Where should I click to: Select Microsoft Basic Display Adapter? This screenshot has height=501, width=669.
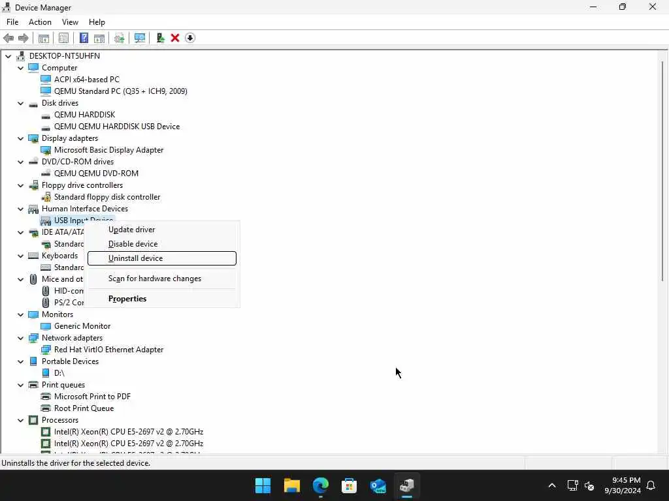point(109,150)
